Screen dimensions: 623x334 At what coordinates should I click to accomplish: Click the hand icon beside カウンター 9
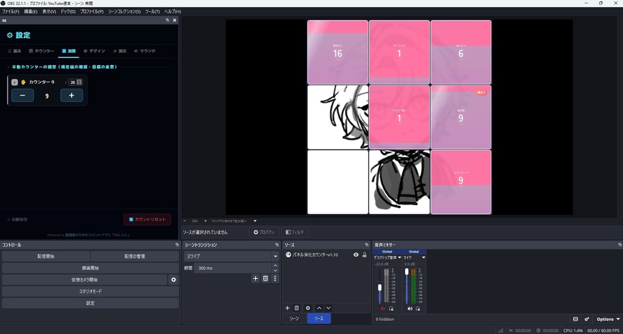click(24, 82)
